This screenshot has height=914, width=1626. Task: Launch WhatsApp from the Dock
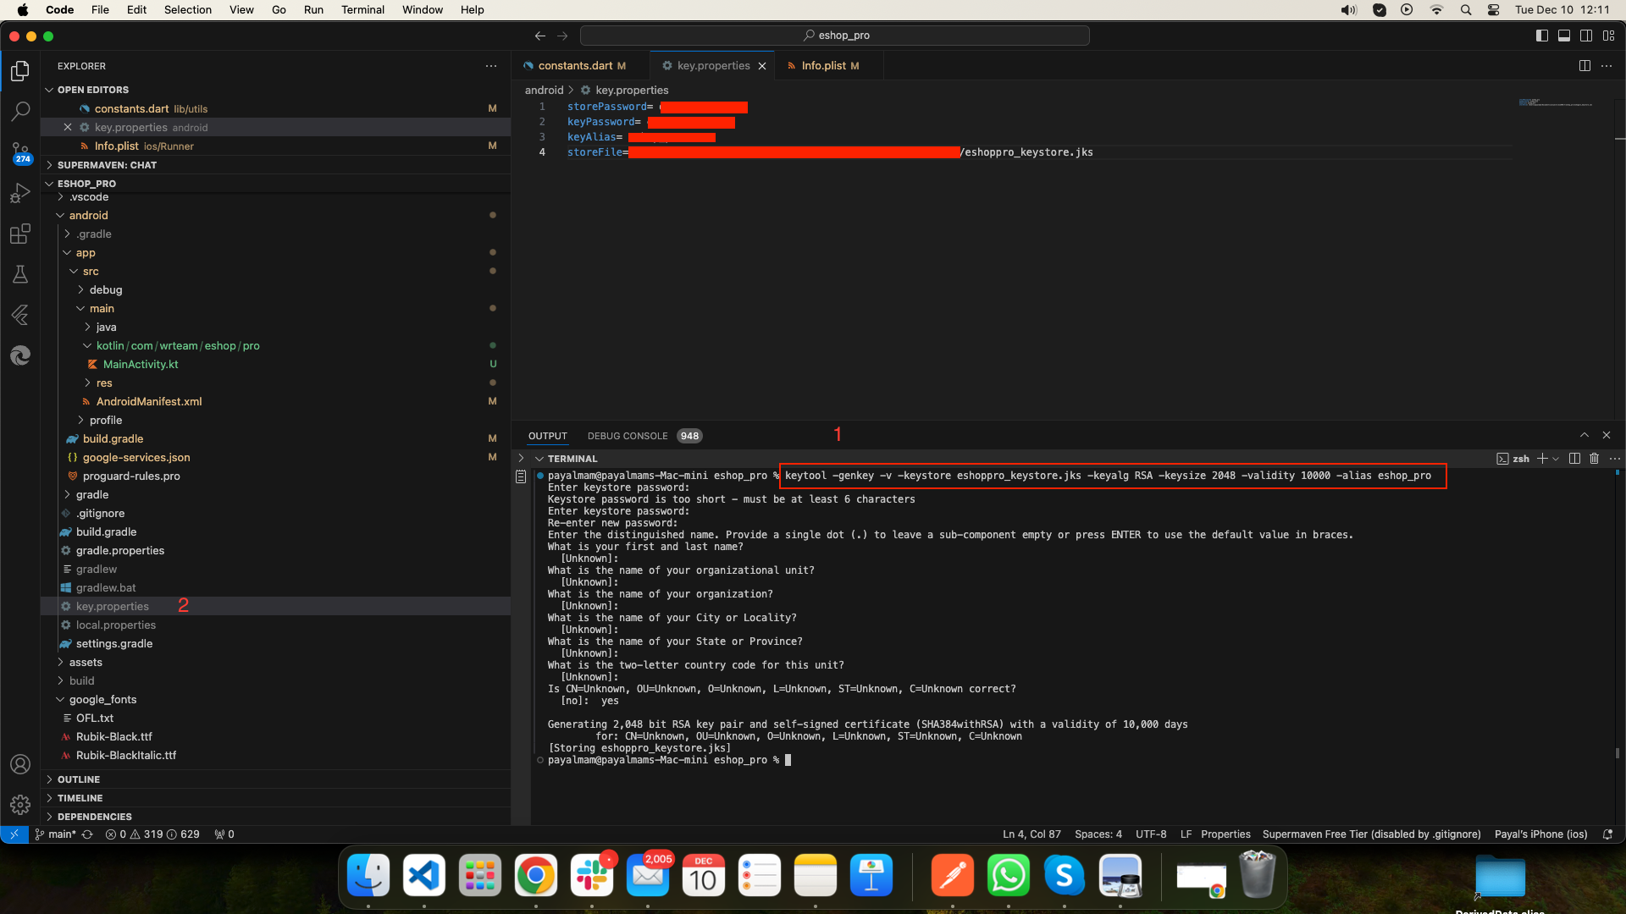pyautogui.click(x=1008, y=875)
